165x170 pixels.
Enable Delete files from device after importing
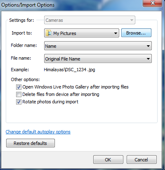pyautogui.click(x=19, y=94)
